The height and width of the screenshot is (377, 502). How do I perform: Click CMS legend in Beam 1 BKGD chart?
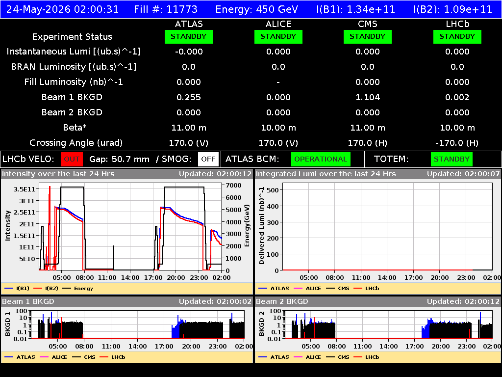click(x=84, y=357)
